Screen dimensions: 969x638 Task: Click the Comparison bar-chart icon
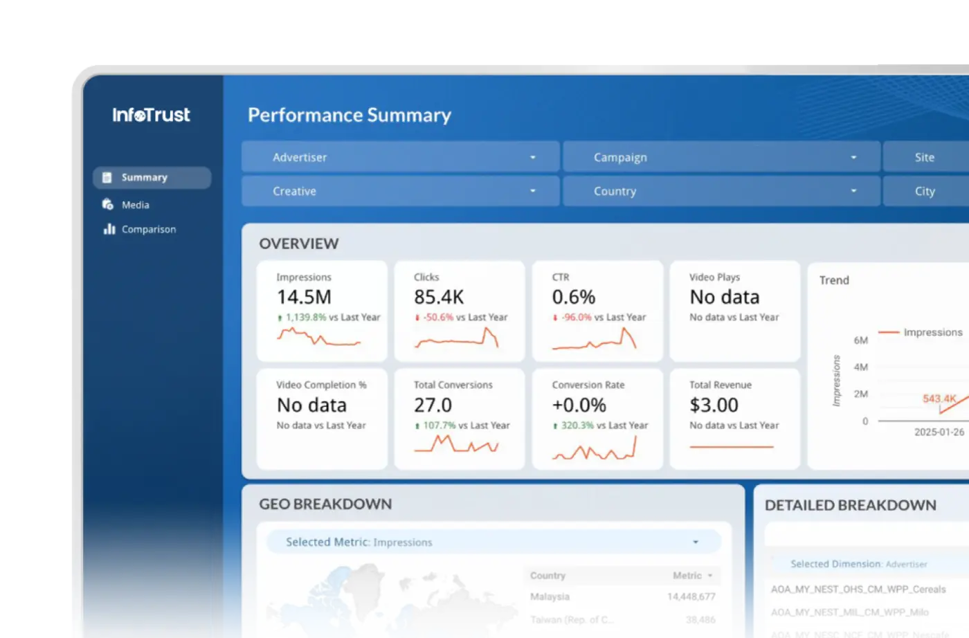point(109,229)
